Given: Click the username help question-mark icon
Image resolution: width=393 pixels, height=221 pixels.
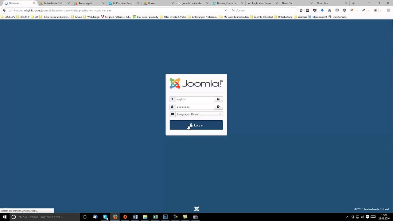Looking at the screenshot, I should click(x=218, y=99).
